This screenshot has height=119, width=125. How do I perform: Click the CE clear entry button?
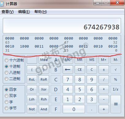click(80, 70)
